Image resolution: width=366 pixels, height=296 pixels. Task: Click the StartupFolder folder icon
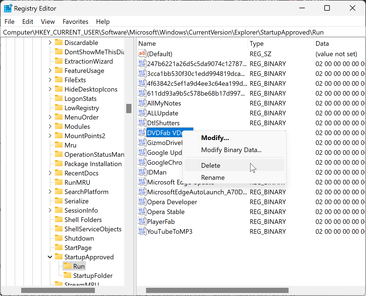pos(67,275)
